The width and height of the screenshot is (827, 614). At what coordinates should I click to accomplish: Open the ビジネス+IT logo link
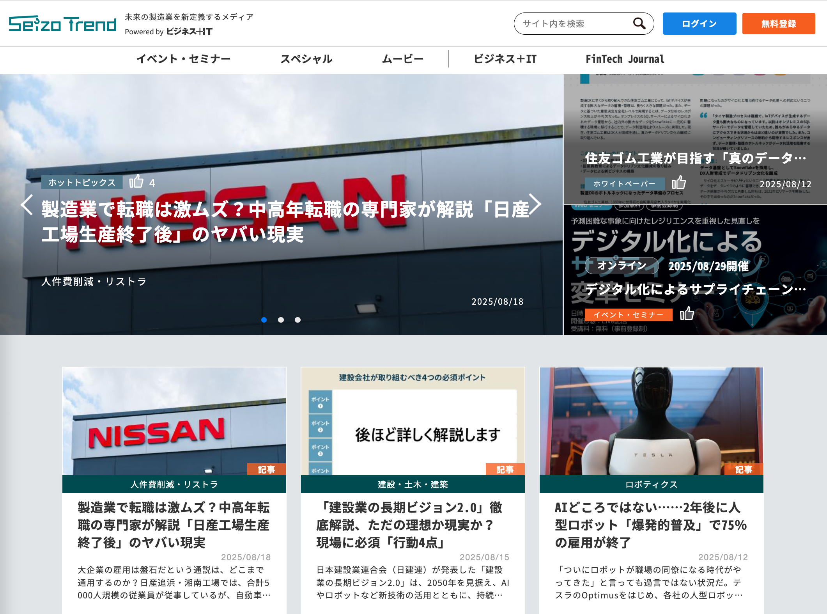point(189,32)
